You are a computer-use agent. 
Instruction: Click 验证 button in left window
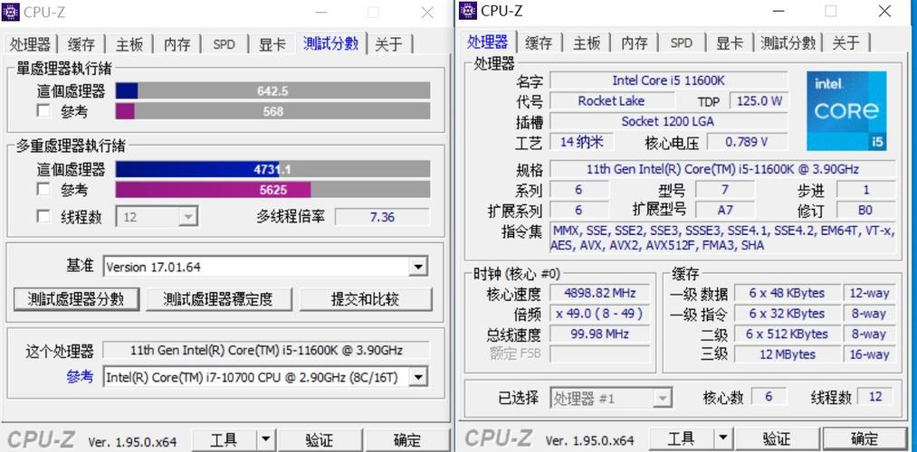[x=320, y=438]
